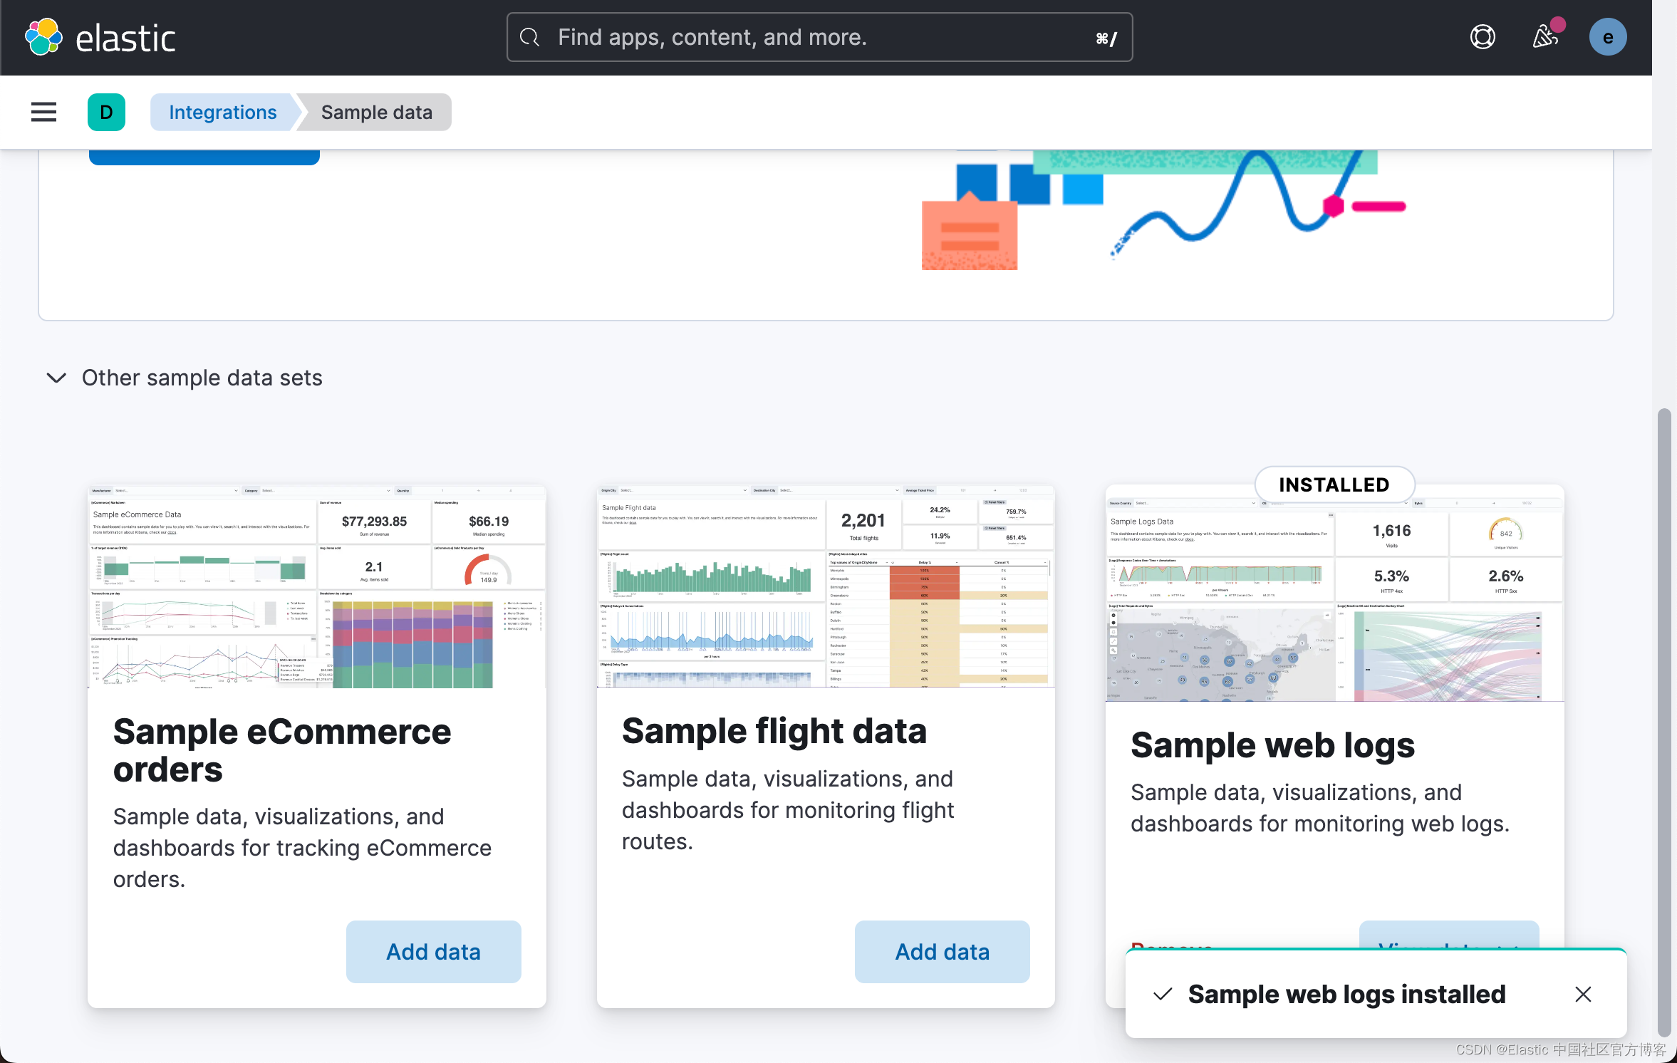Click the green 'D' space selector
This screenshot has height=1063, width=1677.
[x=106, y=112]
